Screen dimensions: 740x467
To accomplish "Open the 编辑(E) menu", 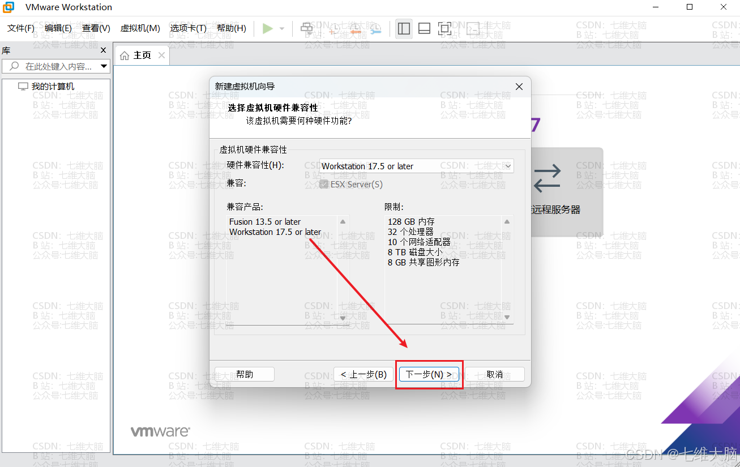I will click(x=58, y=28).
